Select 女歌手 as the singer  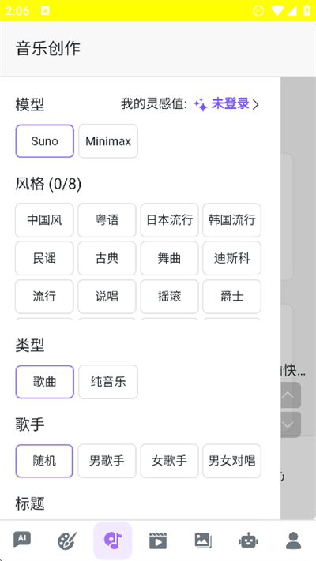(x=170, y=461)
